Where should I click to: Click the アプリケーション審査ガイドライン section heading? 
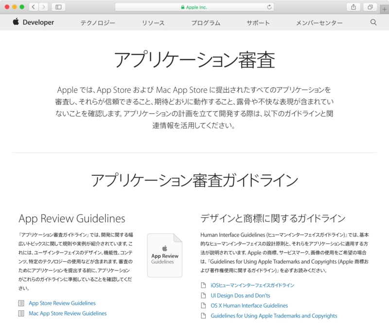(x=194, y=180)
